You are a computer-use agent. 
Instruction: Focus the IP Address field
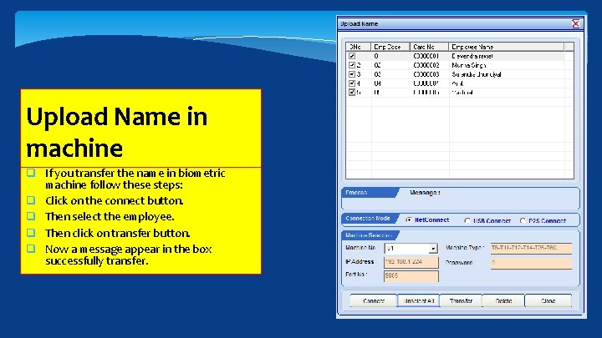pyautogui.click(x=411, y=262)
